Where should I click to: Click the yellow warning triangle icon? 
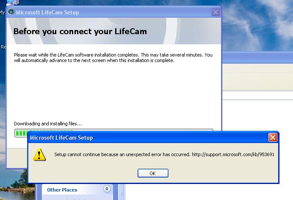pyautogui.click(x=39, y=154)
